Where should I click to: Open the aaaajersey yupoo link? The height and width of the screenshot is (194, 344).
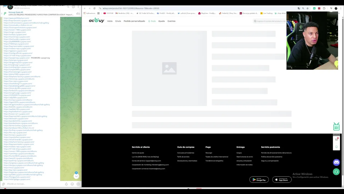pos(17,58)
